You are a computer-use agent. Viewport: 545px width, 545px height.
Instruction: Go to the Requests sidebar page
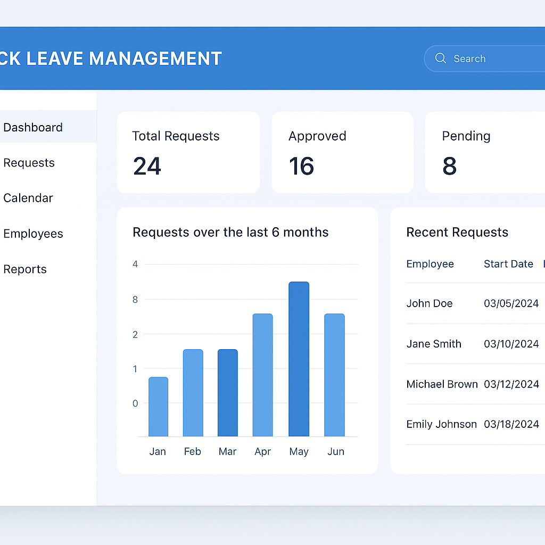[29, 163]
